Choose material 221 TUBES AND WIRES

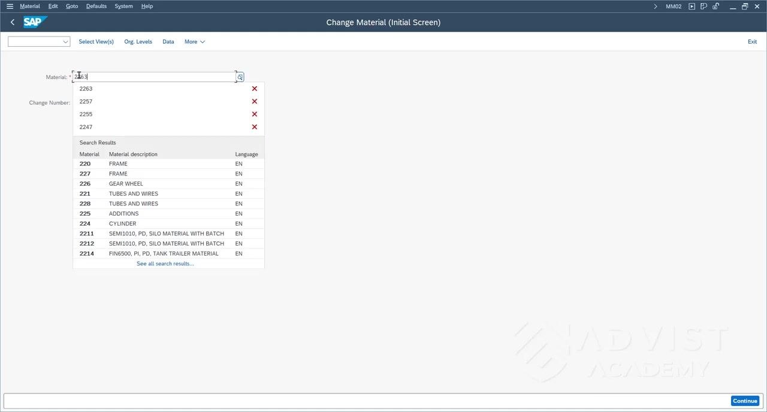168,194
